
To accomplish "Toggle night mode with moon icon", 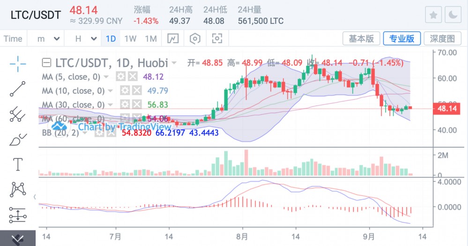I will 453,15.
